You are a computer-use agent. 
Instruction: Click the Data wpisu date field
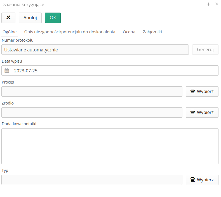[115, 71]
